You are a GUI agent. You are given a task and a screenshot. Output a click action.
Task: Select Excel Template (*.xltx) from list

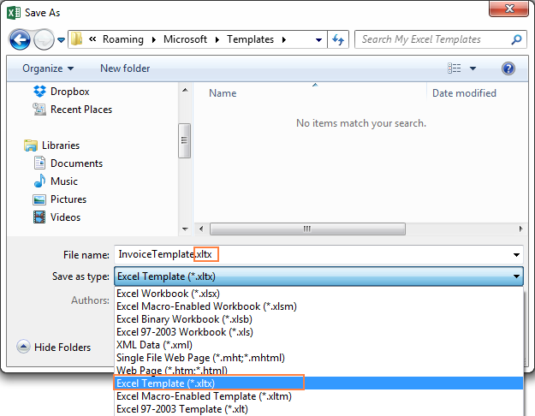coord(166,383)
